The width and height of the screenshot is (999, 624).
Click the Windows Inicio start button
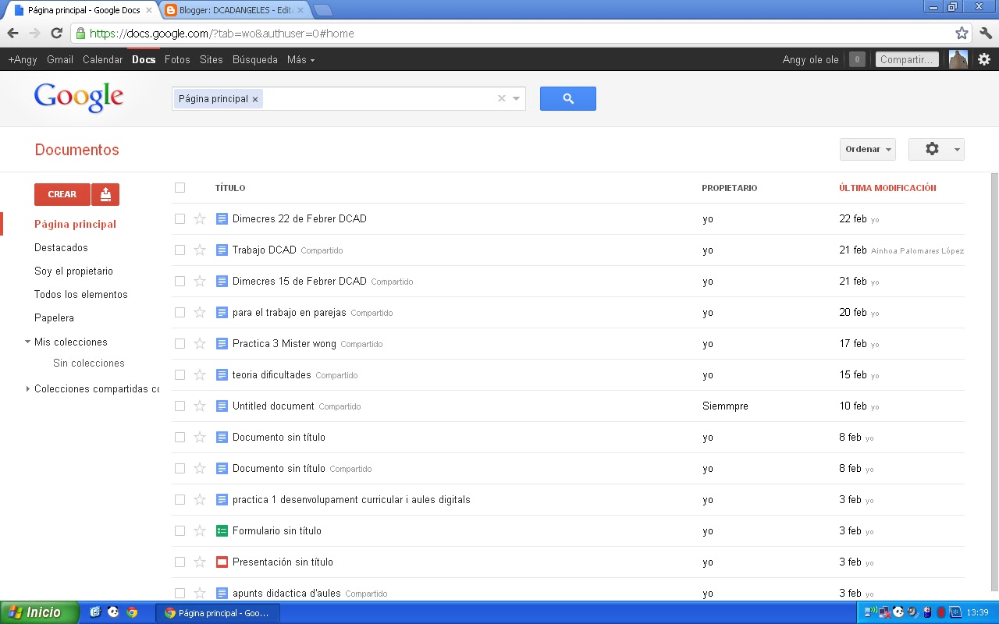(40, 612)
